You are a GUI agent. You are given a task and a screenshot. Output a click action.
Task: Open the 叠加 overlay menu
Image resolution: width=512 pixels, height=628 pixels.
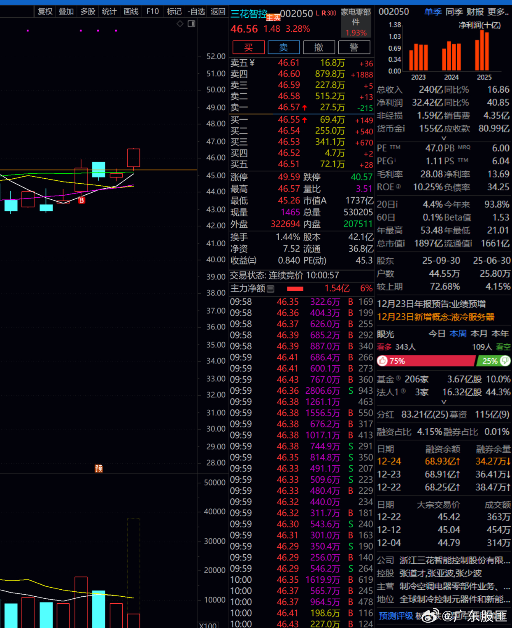pos(66,12)
